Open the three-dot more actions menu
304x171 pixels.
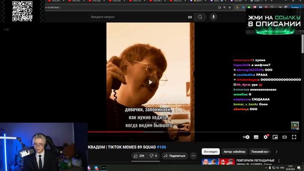click(193, 156)
